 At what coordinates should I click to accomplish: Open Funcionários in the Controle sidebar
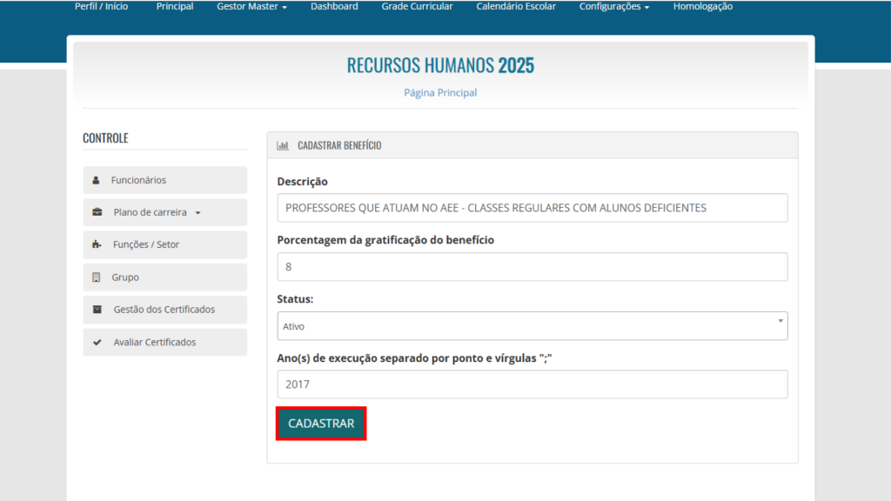tap(164, 180)
